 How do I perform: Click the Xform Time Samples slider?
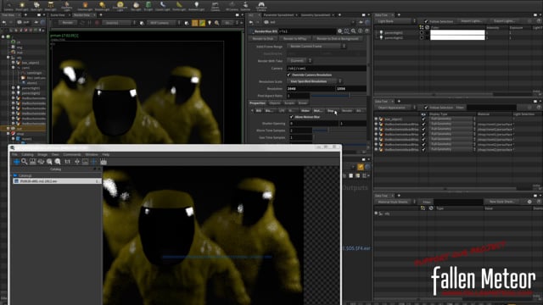[339, 130]
